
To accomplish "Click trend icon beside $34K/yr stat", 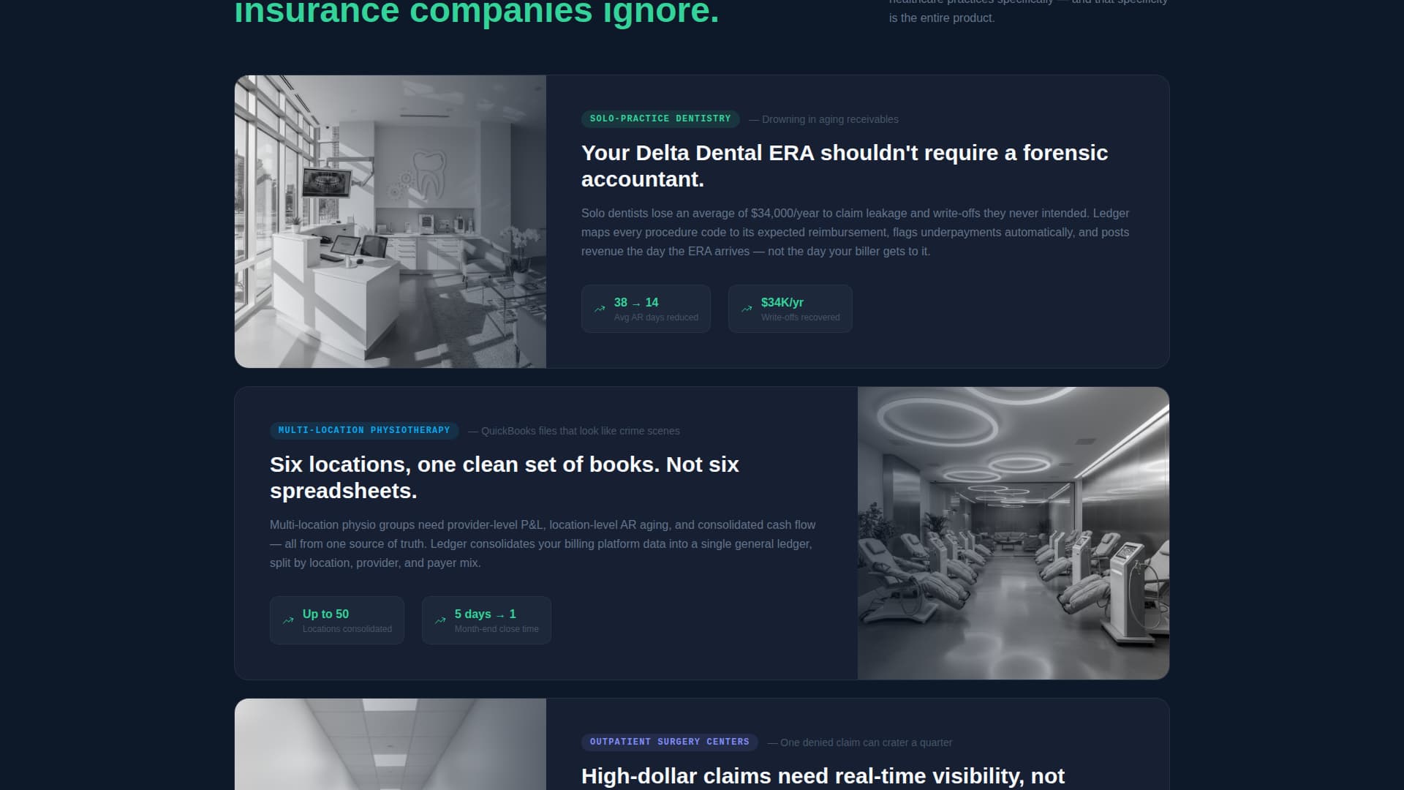I will coord(747,309).
